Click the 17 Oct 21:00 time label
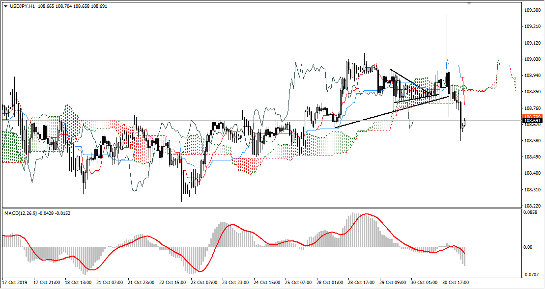The width and height of the screenshot is (545, 289). pos(47,283)
